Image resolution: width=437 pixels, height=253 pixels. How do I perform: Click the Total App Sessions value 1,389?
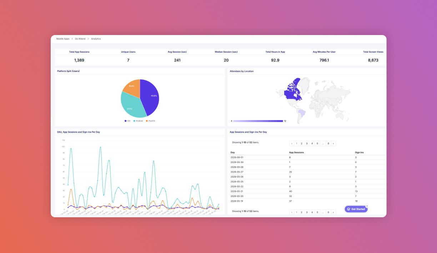click(79, 60)
